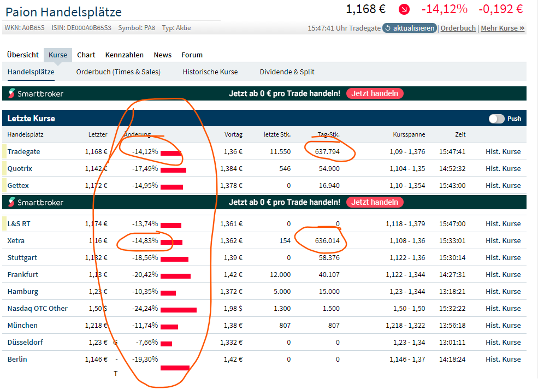Open the Tradegate exchange link
The width and height of the screenshot is (538, 389).
pos(23,152)
